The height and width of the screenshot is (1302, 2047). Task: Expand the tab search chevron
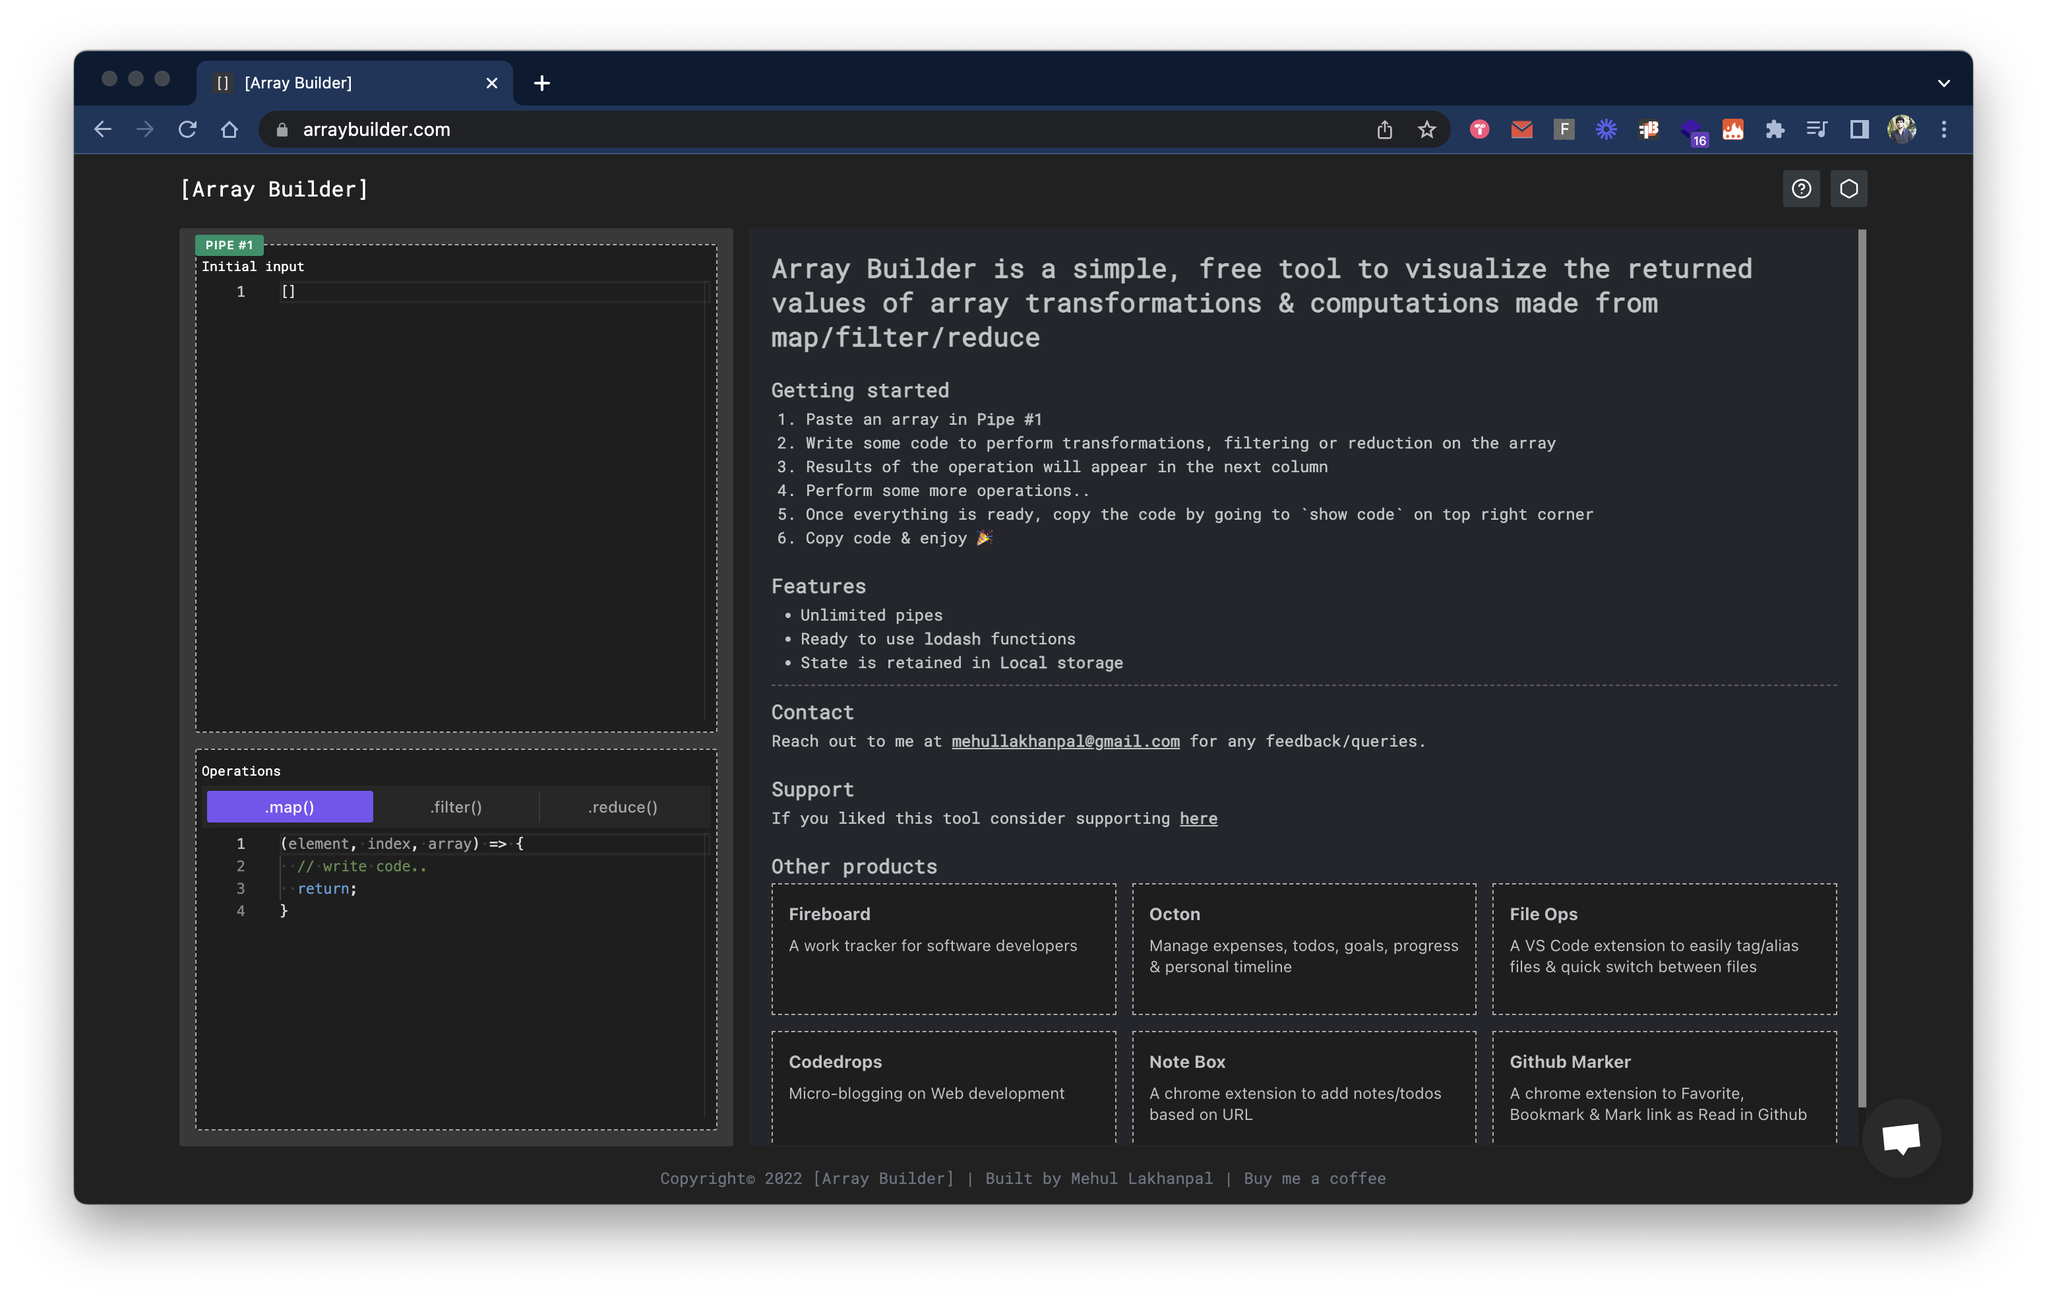(x=1943, y=83)
